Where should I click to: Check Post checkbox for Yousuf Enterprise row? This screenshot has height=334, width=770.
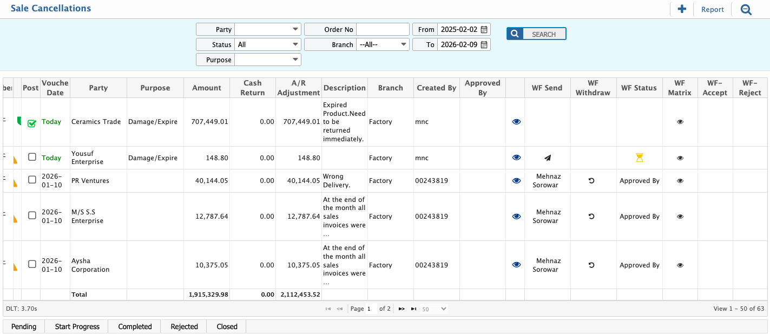coord(32,157)
